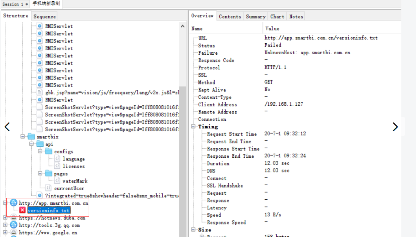Go to next image with right arrow
Image resolution: width=416 pixels, height=237 pixels.
pyautogui.click(x=395, y=127)
